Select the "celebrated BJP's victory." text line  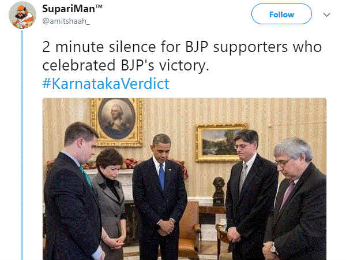point(126,65)
